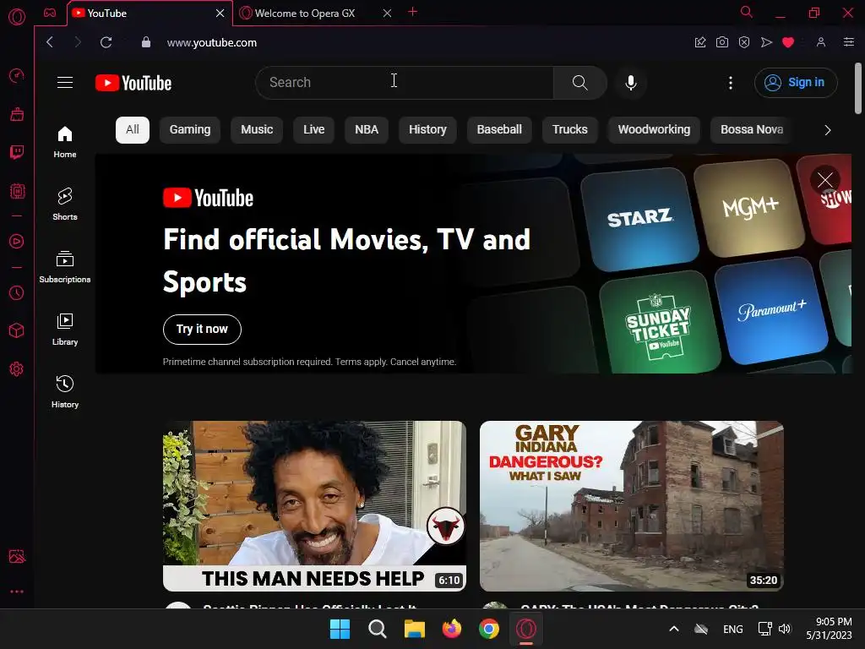Select the NBA filter chip

(367, 129)
